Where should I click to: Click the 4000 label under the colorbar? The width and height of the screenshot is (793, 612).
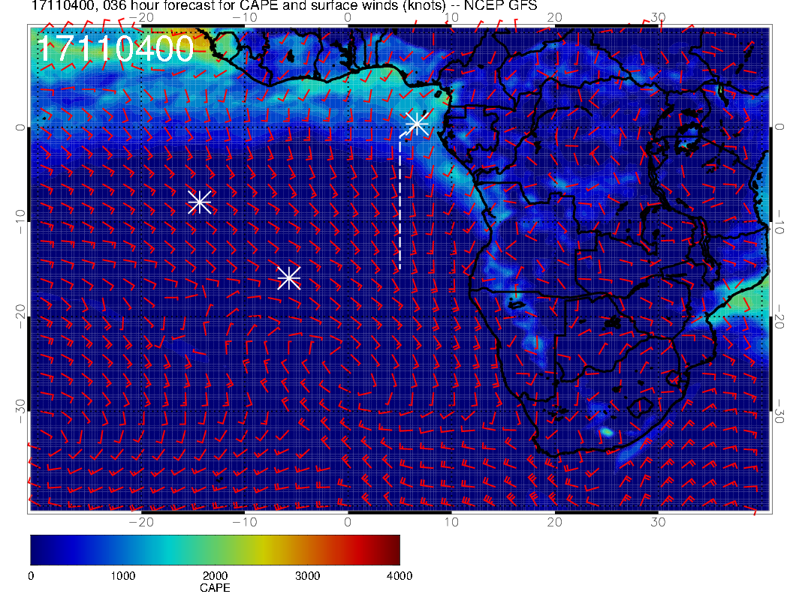tap(399, 576)
